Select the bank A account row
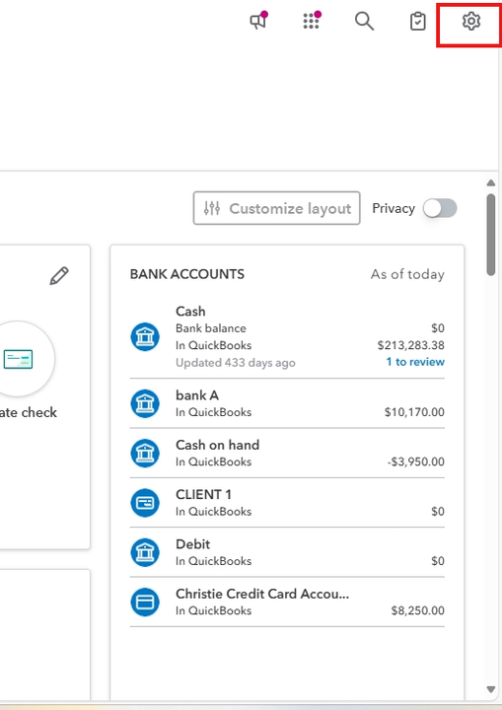 [287, 403]
